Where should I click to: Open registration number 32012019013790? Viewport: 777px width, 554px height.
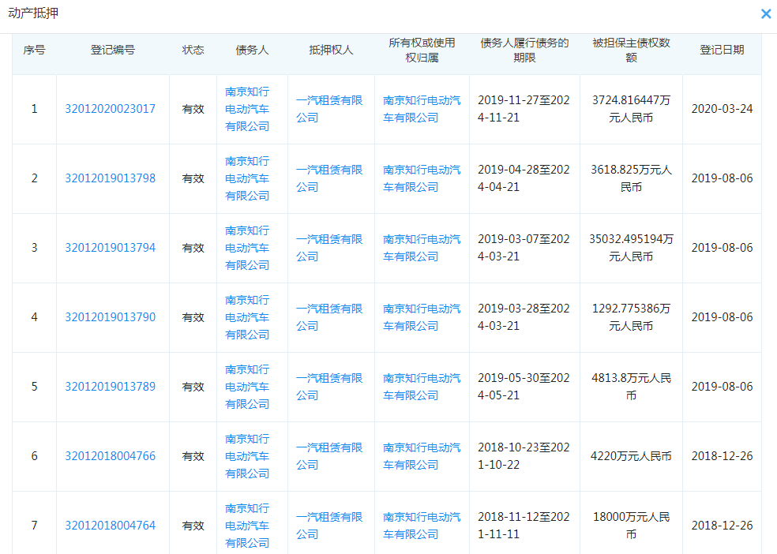110,317
